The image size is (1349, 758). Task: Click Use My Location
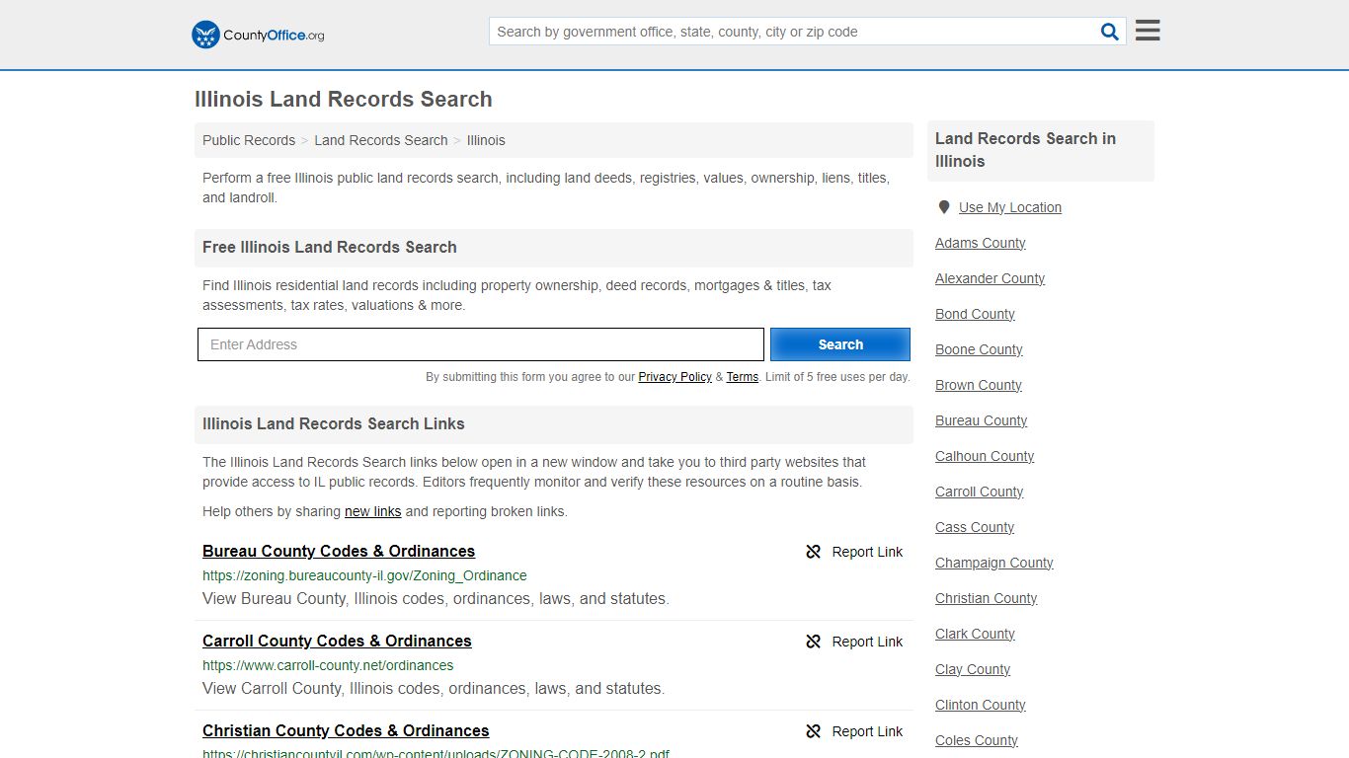[x=1010, y=207]
